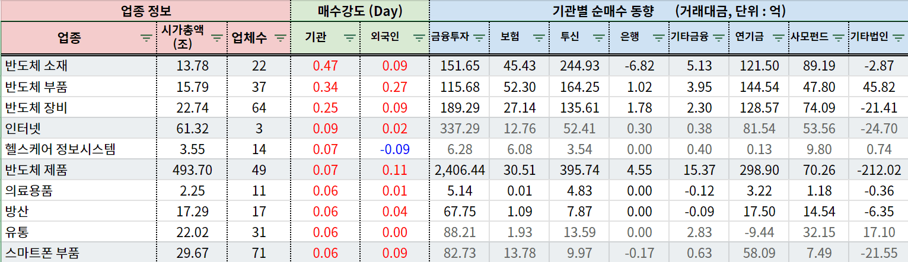Click filter icon beside 연기금 header
908x262 pixels.
click(779, 38)
